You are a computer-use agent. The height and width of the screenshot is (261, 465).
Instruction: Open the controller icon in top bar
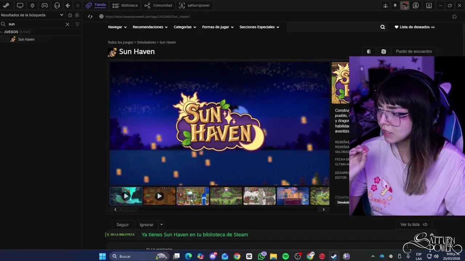point(45,5)
